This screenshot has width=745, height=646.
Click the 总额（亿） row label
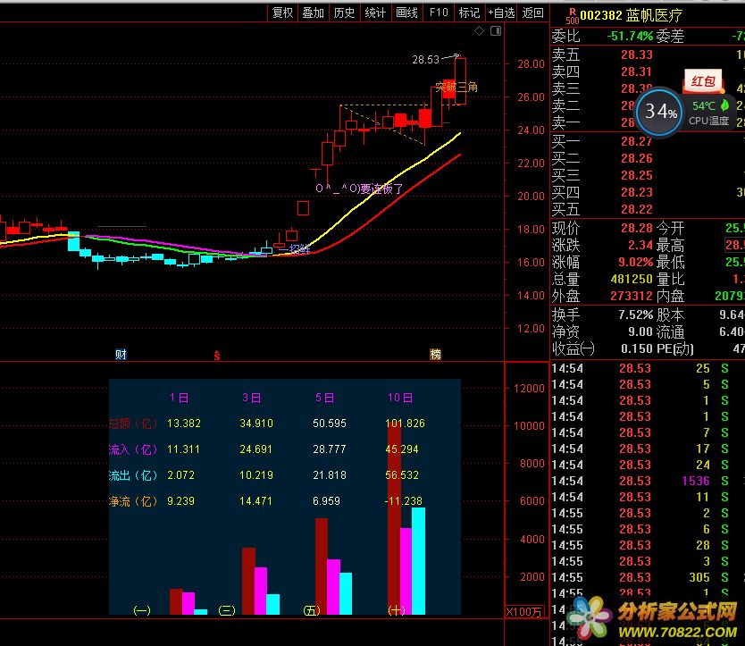[x=133, y=424]
